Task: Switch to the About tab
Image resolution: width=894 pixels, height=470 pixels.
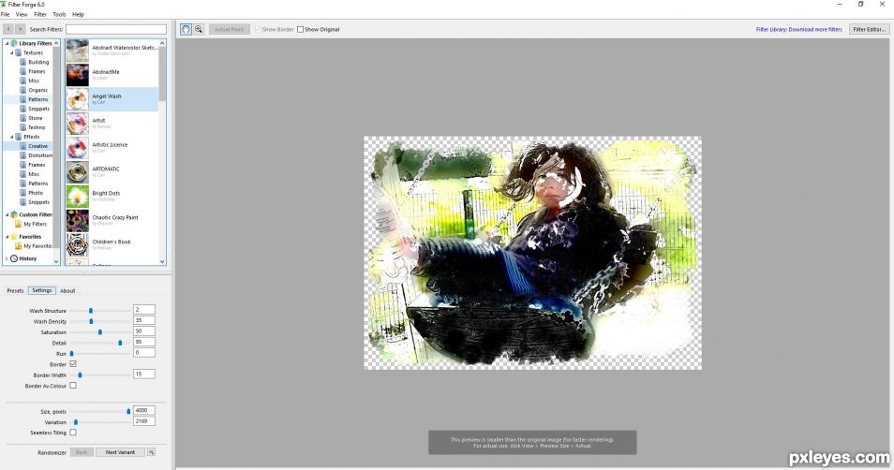Action: click(x=67, y=290)
